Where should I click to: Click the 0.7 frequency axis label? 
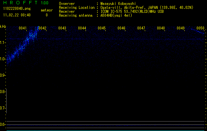click(3, 108)
